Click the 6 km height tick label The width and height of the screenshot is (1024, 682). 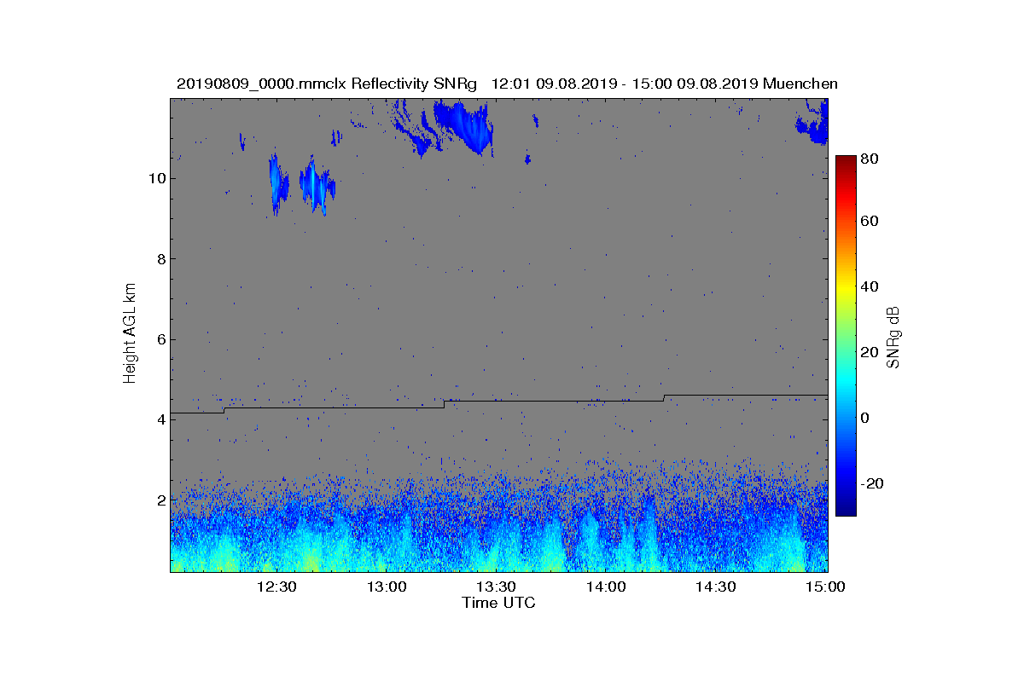pos(160,339)
